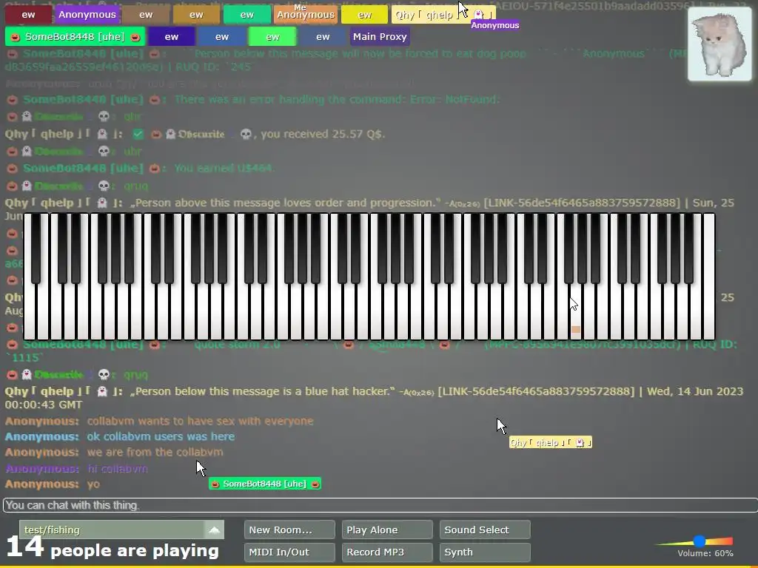Click 'Person above this message loves order and progression.'
758x568 pixels.
click(286, 203)
